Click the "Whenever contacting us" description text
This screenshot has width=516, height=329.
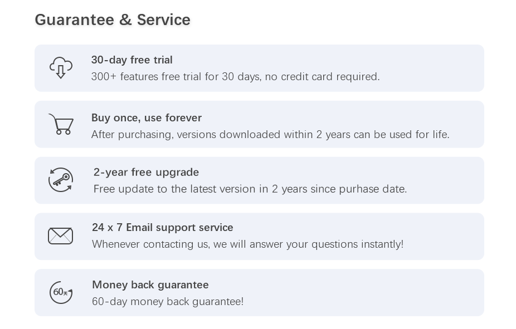click(247, 244)
